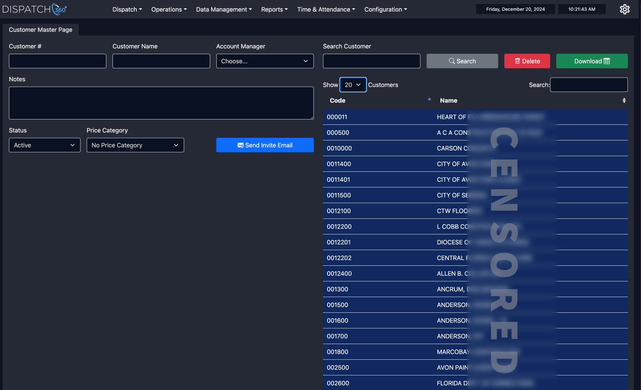Select customer row code 000500
Screen dimensions: 641x390
pyautogui.click(x=475, y=133)
